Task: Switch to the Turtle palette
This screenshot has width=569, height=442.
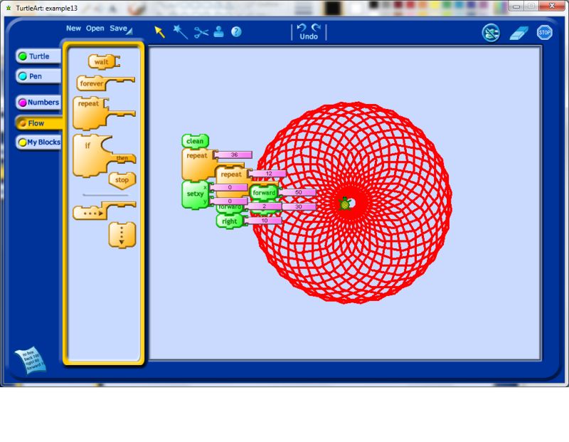Action: point(37,56)
